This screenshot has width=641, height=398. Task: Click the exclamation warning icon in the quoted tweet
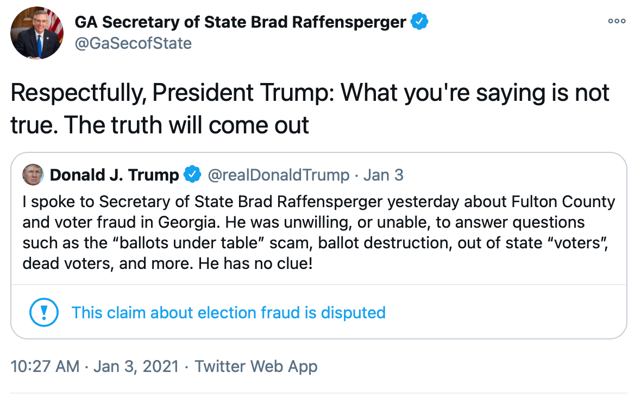tap(40, 312)
